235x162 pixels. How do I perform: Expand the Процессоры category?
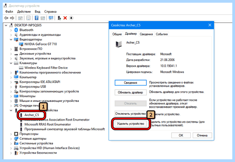click(11, 134)
